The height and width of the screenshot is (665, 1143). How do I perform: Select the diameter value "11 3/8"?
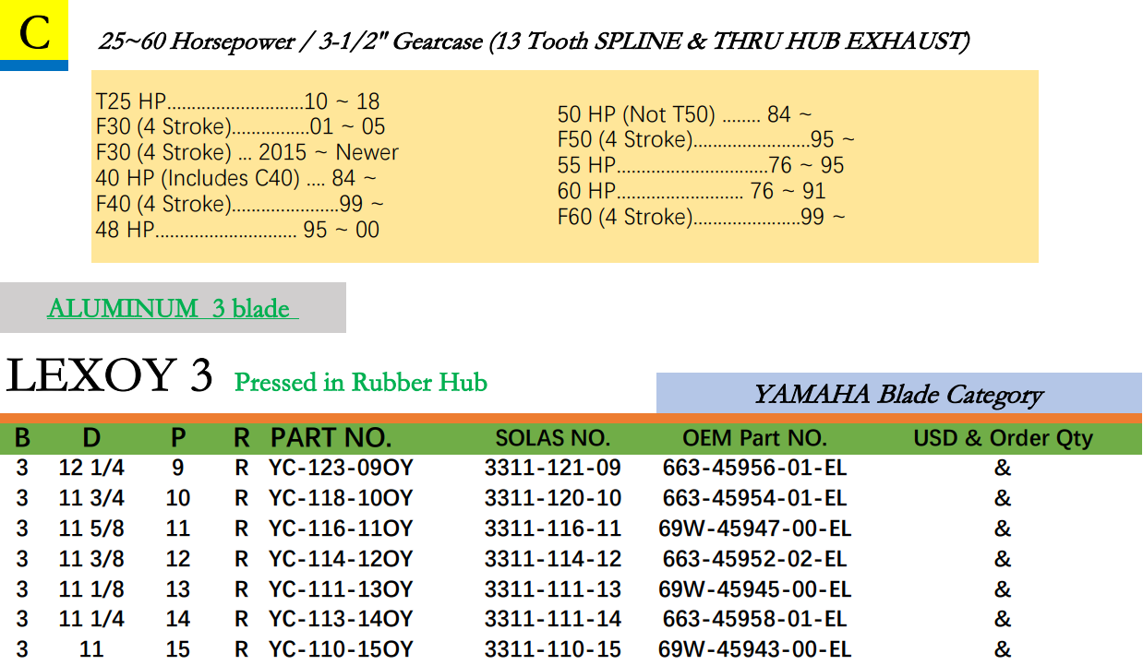tap(91, 559)
